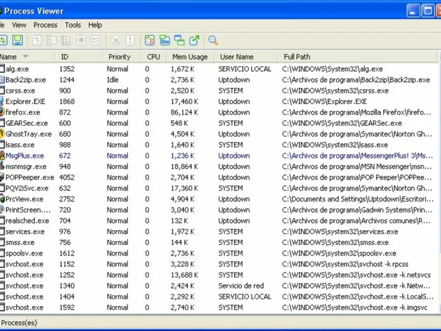Click the overlapping windows toolbar icon
The width and height of the screenshot is (441, 331).
[x=179, y=40]
